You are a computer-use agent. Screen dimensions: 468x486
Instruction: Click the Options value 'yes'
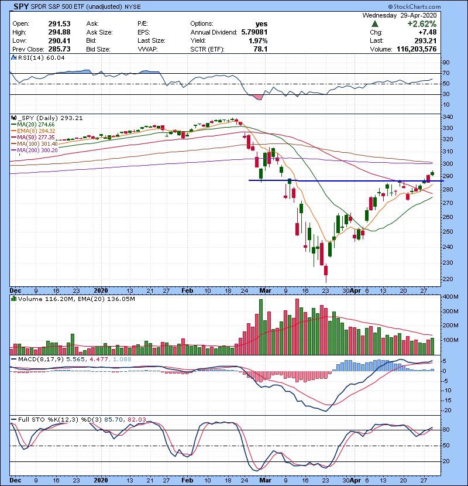261,24
